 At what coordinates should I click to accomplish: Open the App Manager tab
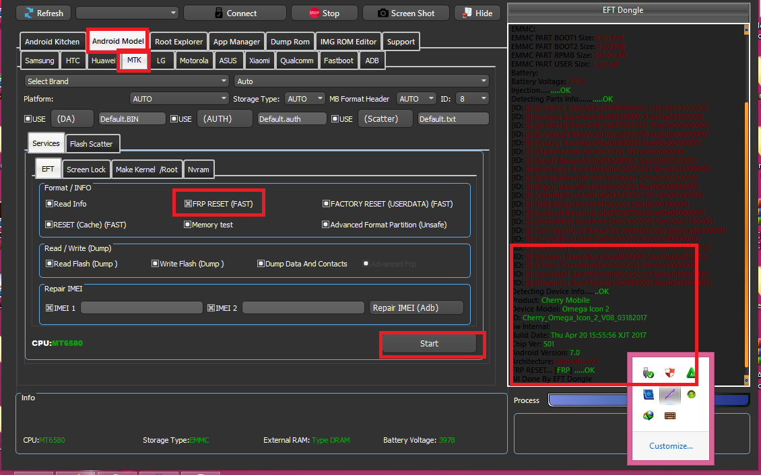[236, 42]
